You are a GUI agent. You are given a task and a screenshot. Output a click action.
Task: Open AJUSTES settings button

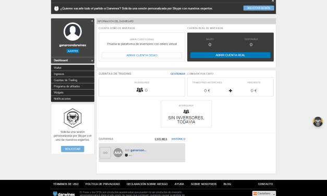(72, 51)
